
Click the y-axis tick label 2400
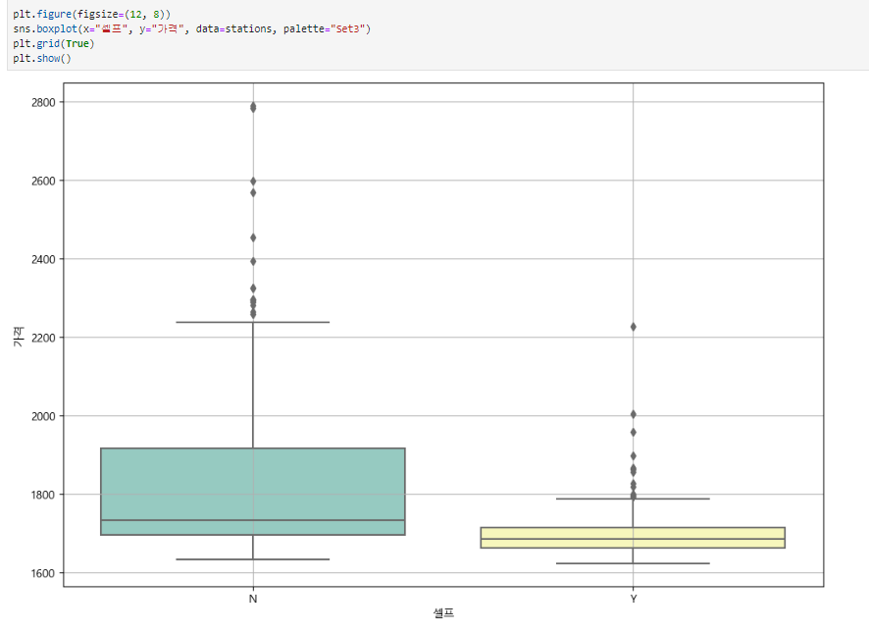43,260
